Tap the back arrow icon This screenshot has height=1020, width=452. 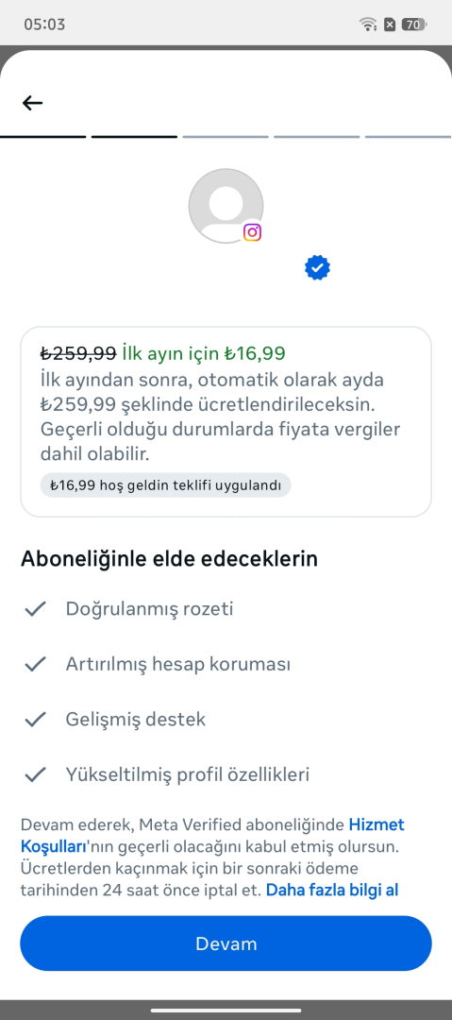click(x=32, y=102)
